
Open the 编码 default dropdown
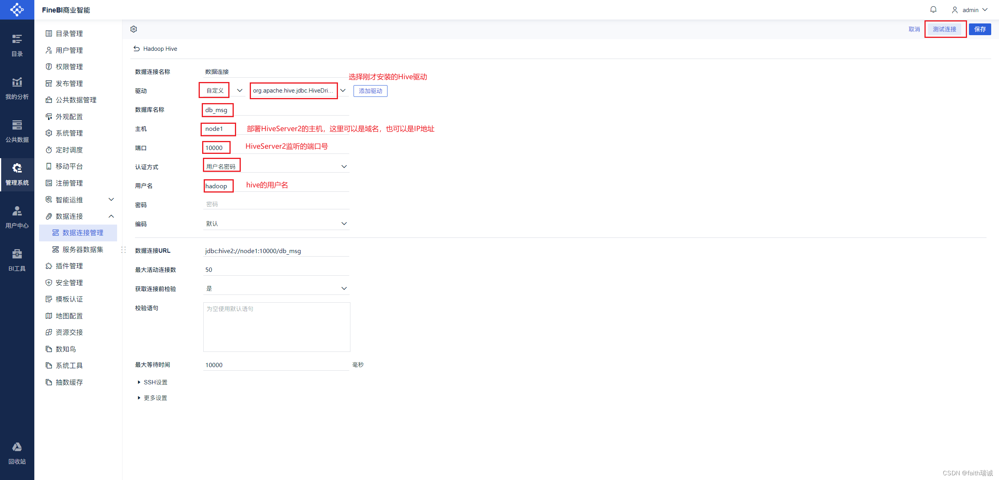pos(276,224)
